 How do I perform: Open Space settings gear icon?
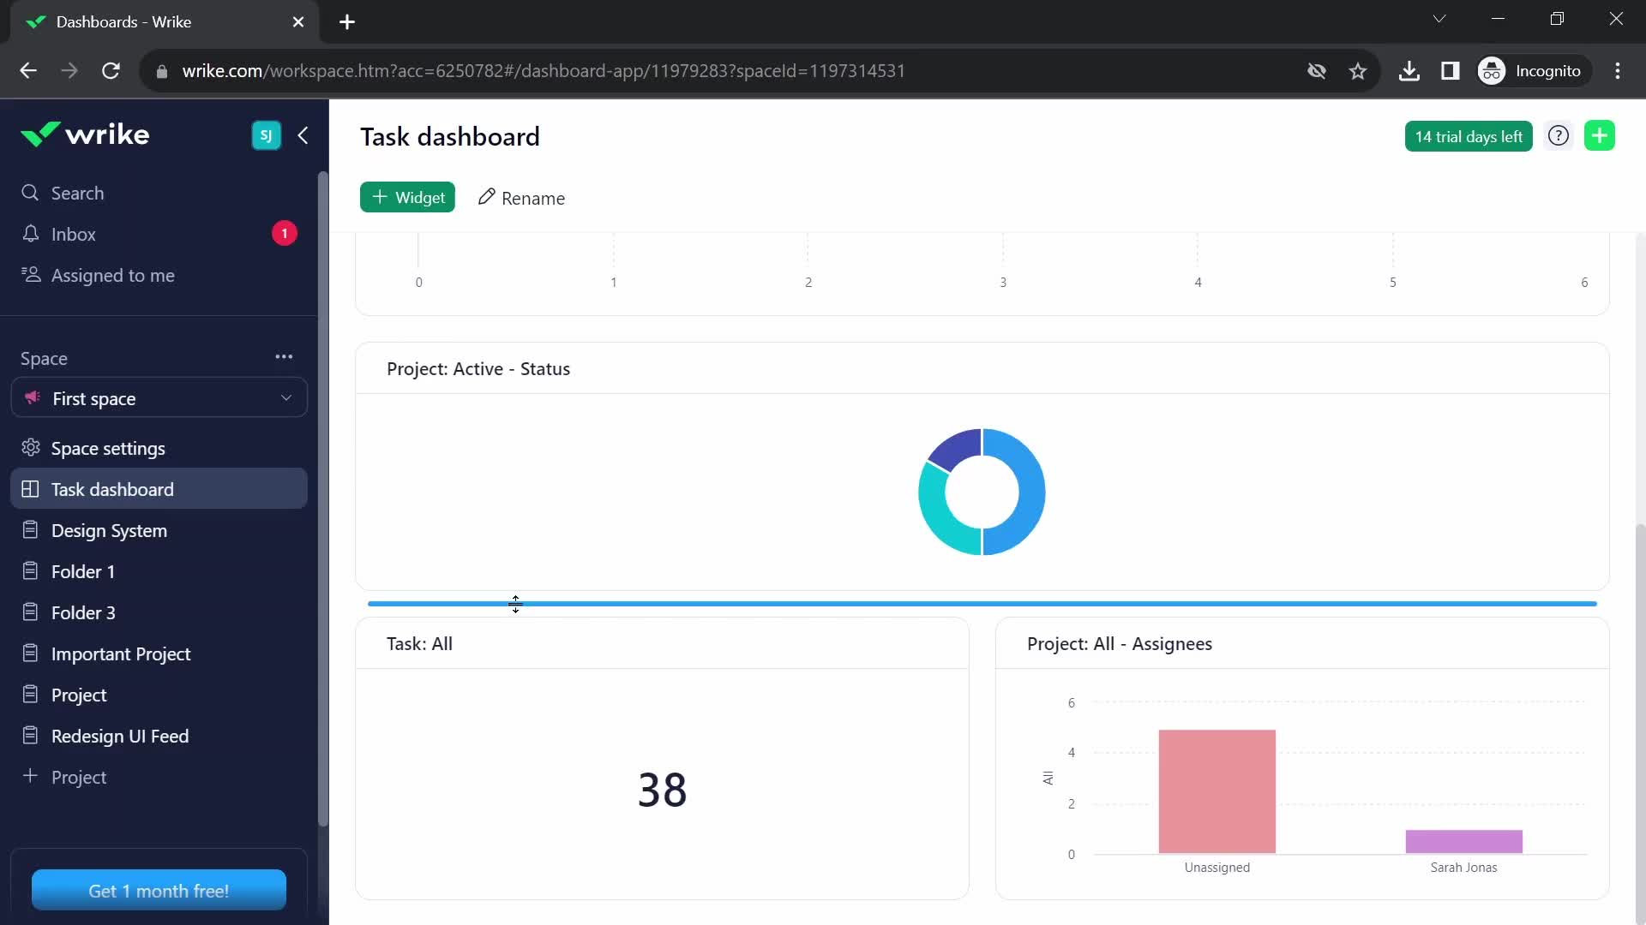click(x=31, y=449)
